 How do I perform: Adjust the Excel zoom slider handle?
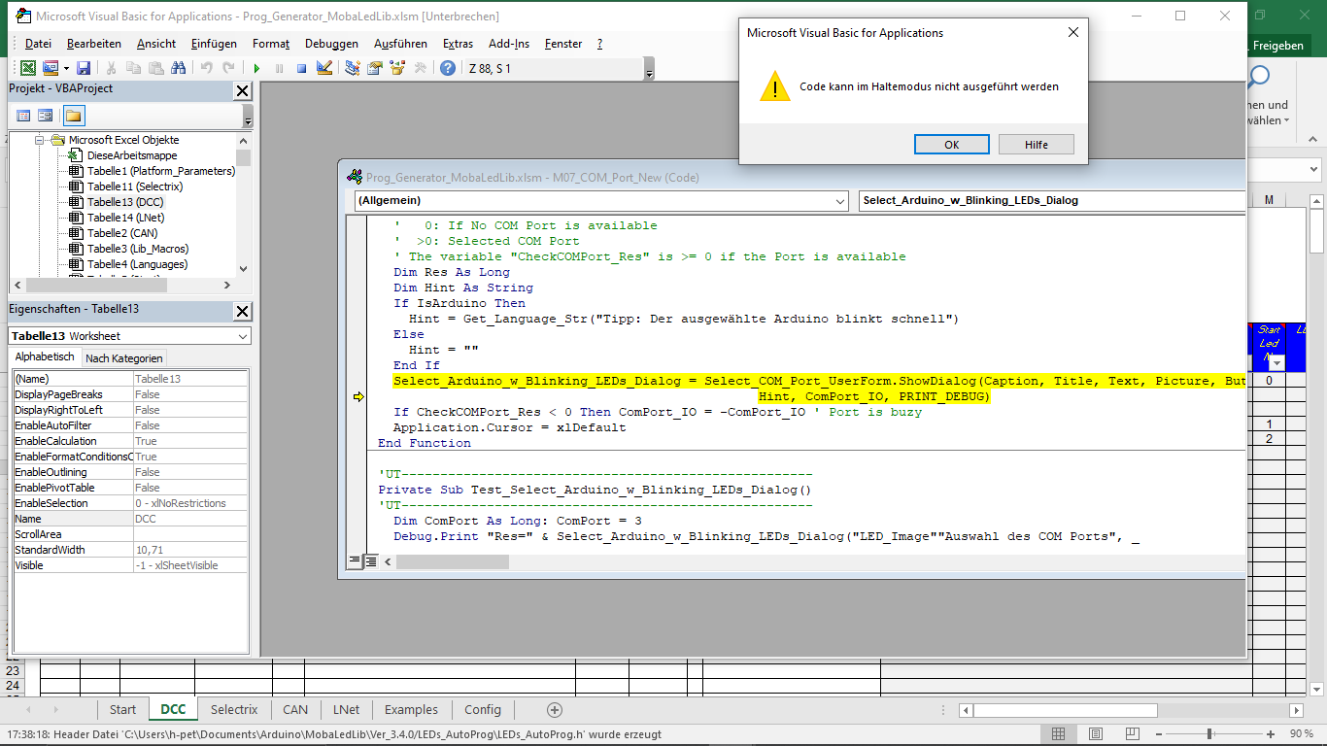(x=1208, y=734)
